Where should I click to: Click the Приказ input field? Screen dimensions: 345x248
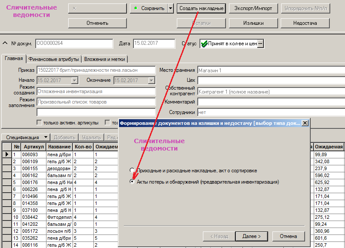coord(96,70)
